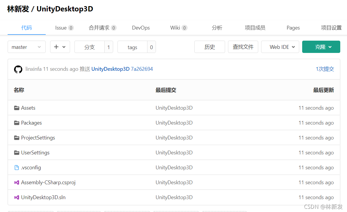Click the 林新发 / UnityDesktop3D project title
The image size is (347, 212).
(x=50, y=9)
